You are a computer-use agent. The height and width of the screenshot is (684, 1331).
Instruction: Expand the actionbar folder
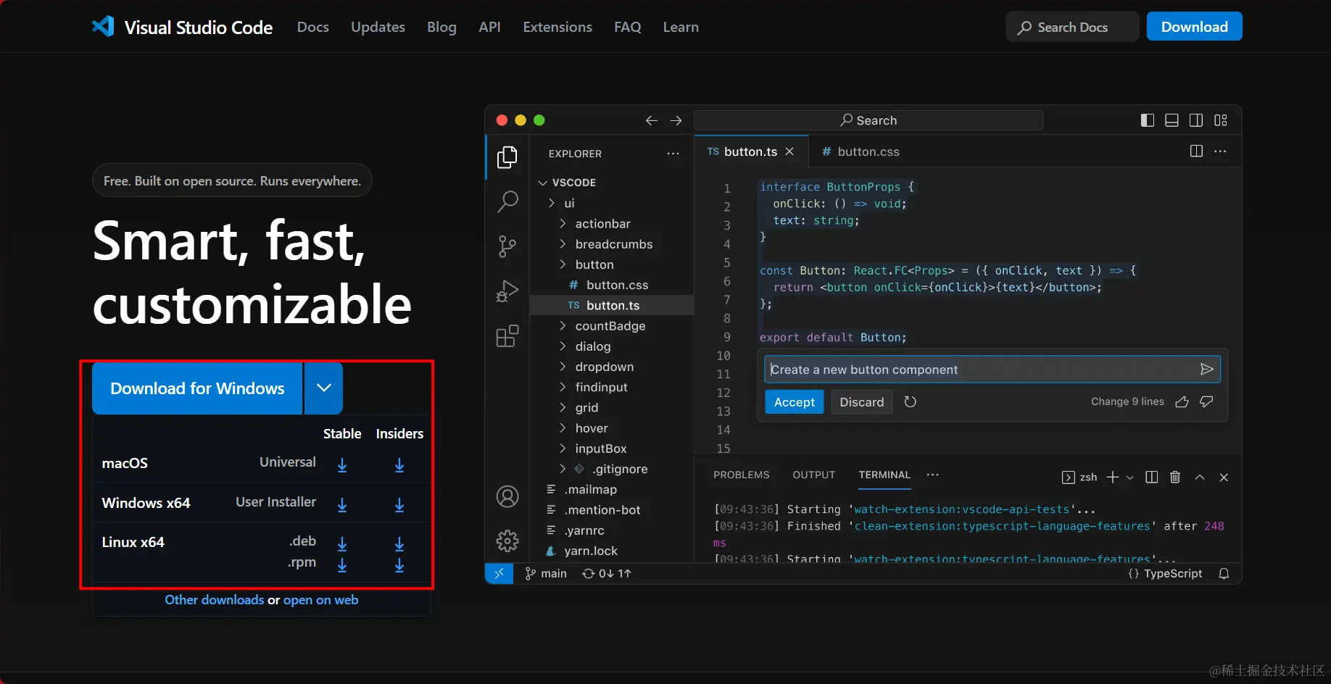594,224
